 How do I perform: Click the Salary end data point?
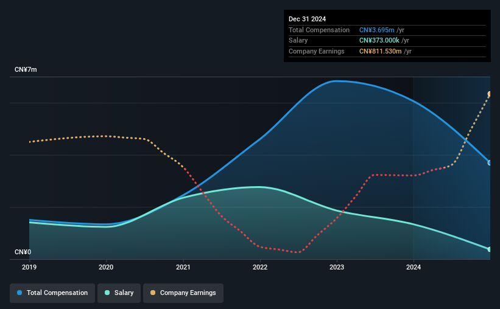490,249
